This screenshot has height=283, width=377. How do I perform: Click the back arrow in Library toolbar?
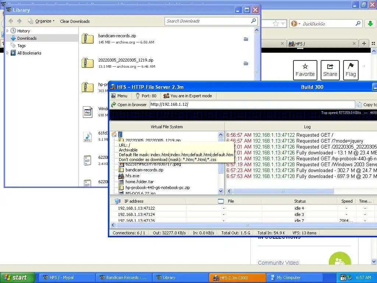[11, 21]
